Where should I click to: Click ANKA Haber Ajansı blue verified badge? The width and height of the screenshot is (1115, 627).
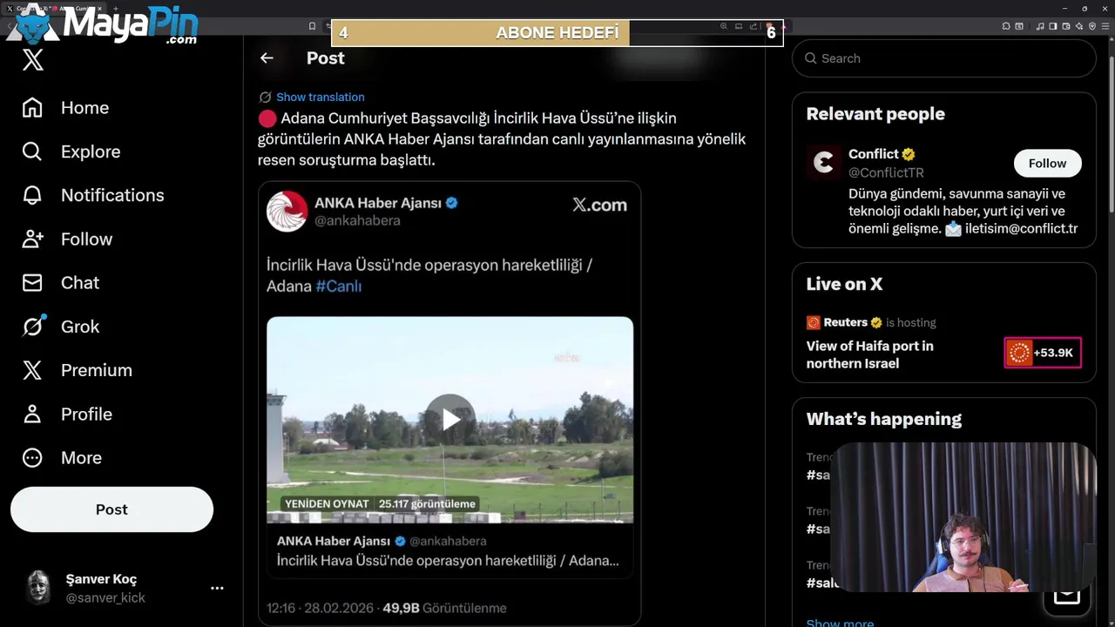pyautogui.click(x=452, y=203)
